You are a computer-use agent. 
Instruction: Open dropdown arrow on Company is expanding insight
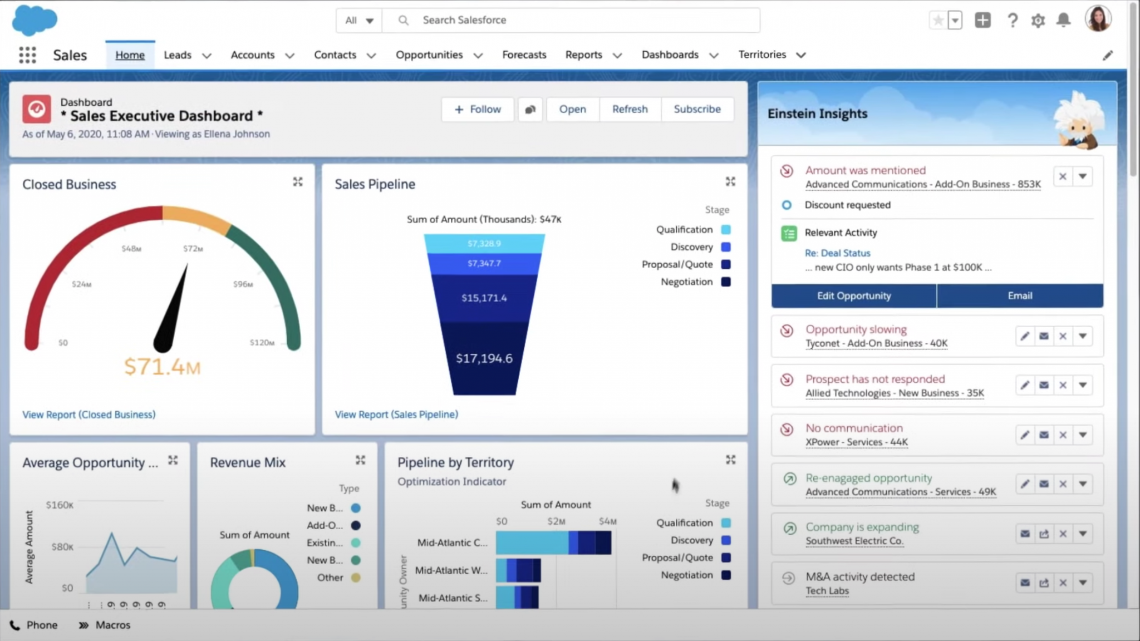pos(1083,534)
